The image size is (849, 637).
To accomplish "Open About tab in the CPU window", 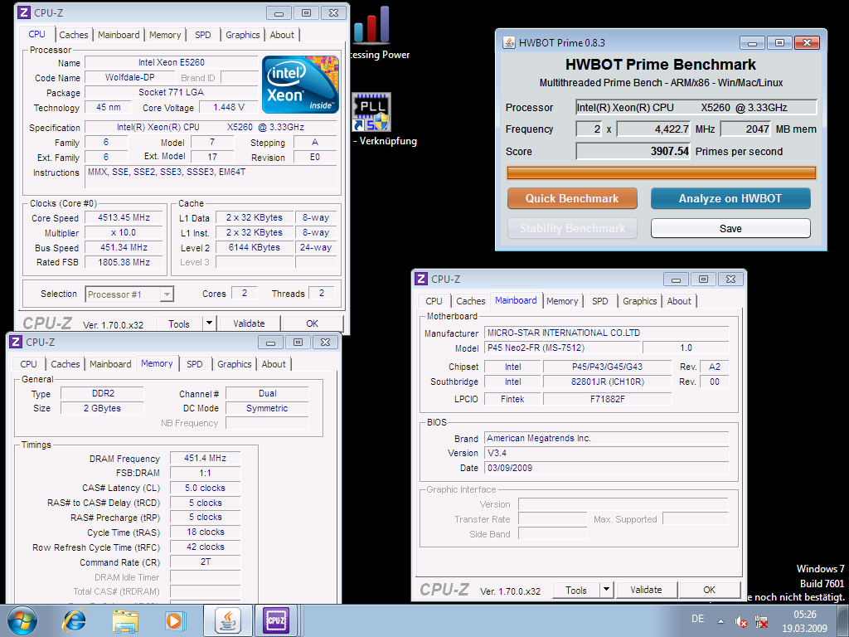I will point(282,35).
